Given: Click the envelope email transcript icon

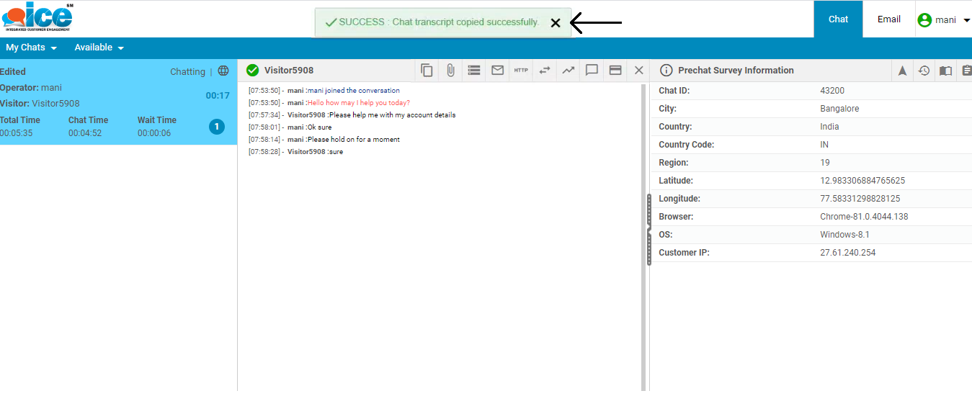Looking at the screenshot, I should tap(497, 71).
